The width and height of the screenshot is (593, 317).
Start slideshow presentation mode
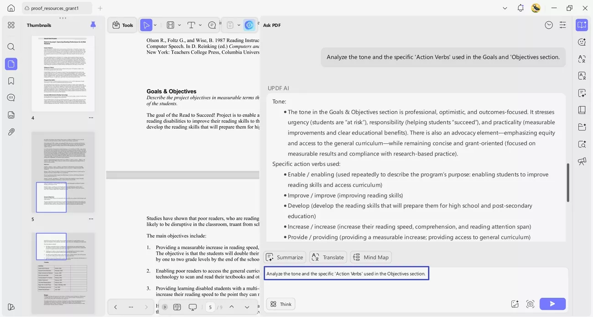coord(192,307)
